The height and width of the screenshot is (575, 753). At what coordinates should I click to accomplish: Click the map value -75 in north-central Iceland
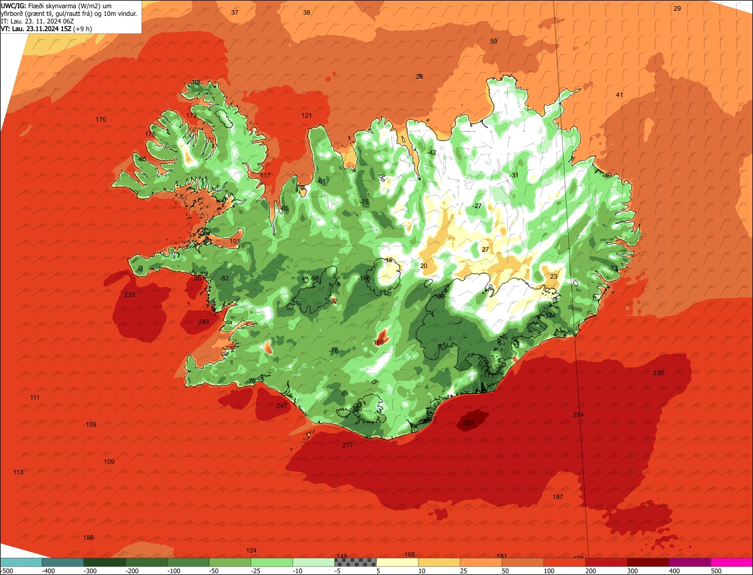pyautogui.click(x=364, y=202)
